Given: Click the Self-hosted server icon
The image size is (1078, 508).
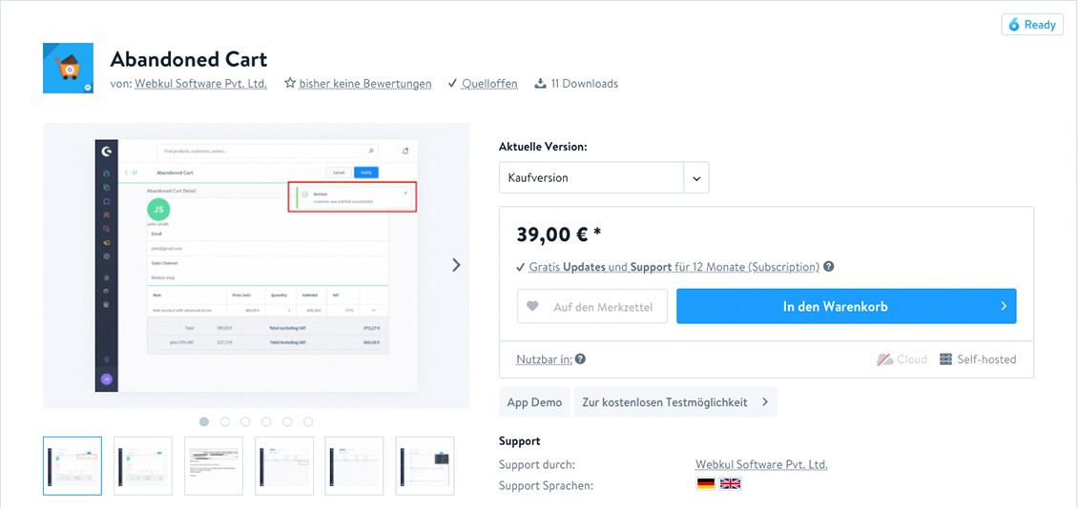Looking at the screenshot, I should tap(946, 359).
